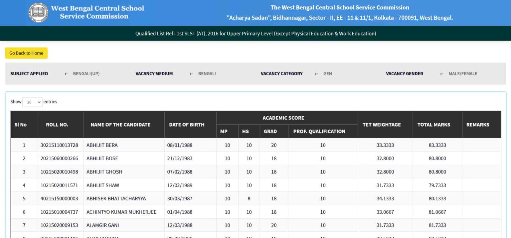
Task: Expand the entries-per-page selector showing 20
Action: click(x=32, y=102)
